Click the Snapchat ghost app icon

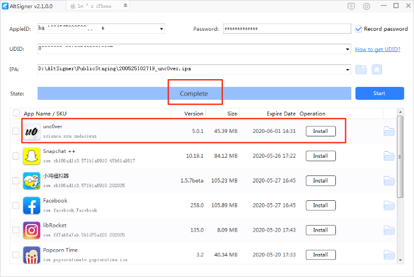pos(31,156)
